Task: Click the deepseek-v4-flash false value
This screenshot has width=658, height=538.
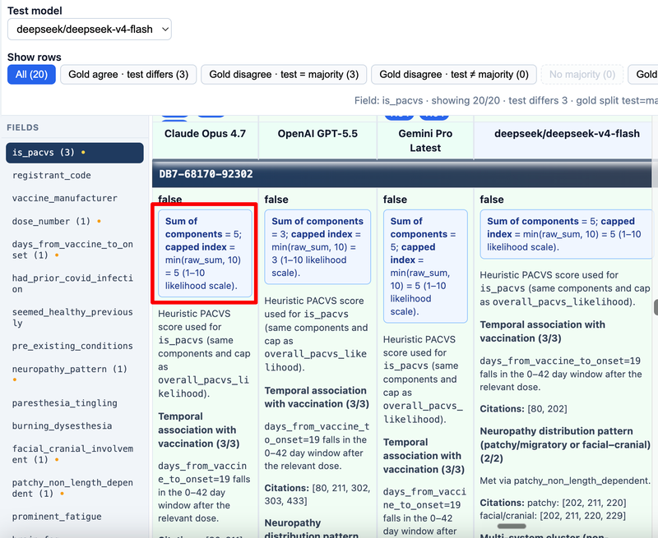Action: coord(491,200)
